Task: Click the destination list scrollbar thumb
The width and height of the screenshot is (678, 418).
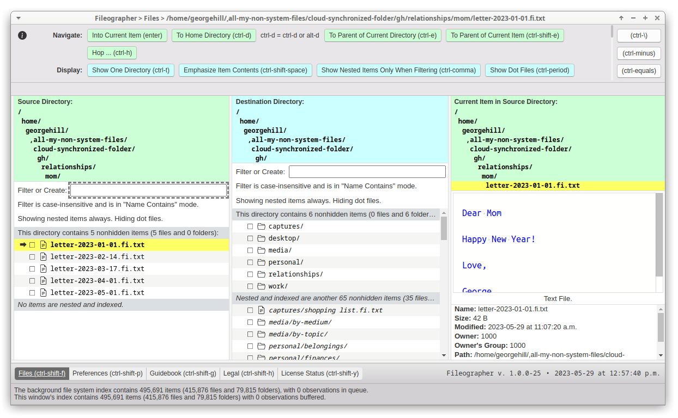Action: (x=444, y=228)
